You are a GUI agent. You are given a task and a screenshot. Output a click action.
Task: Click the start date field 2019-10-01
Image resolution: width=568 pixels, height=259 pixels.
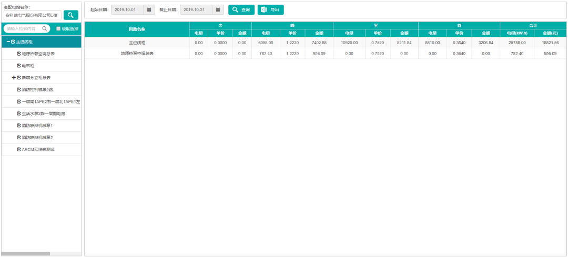point(127,10)
